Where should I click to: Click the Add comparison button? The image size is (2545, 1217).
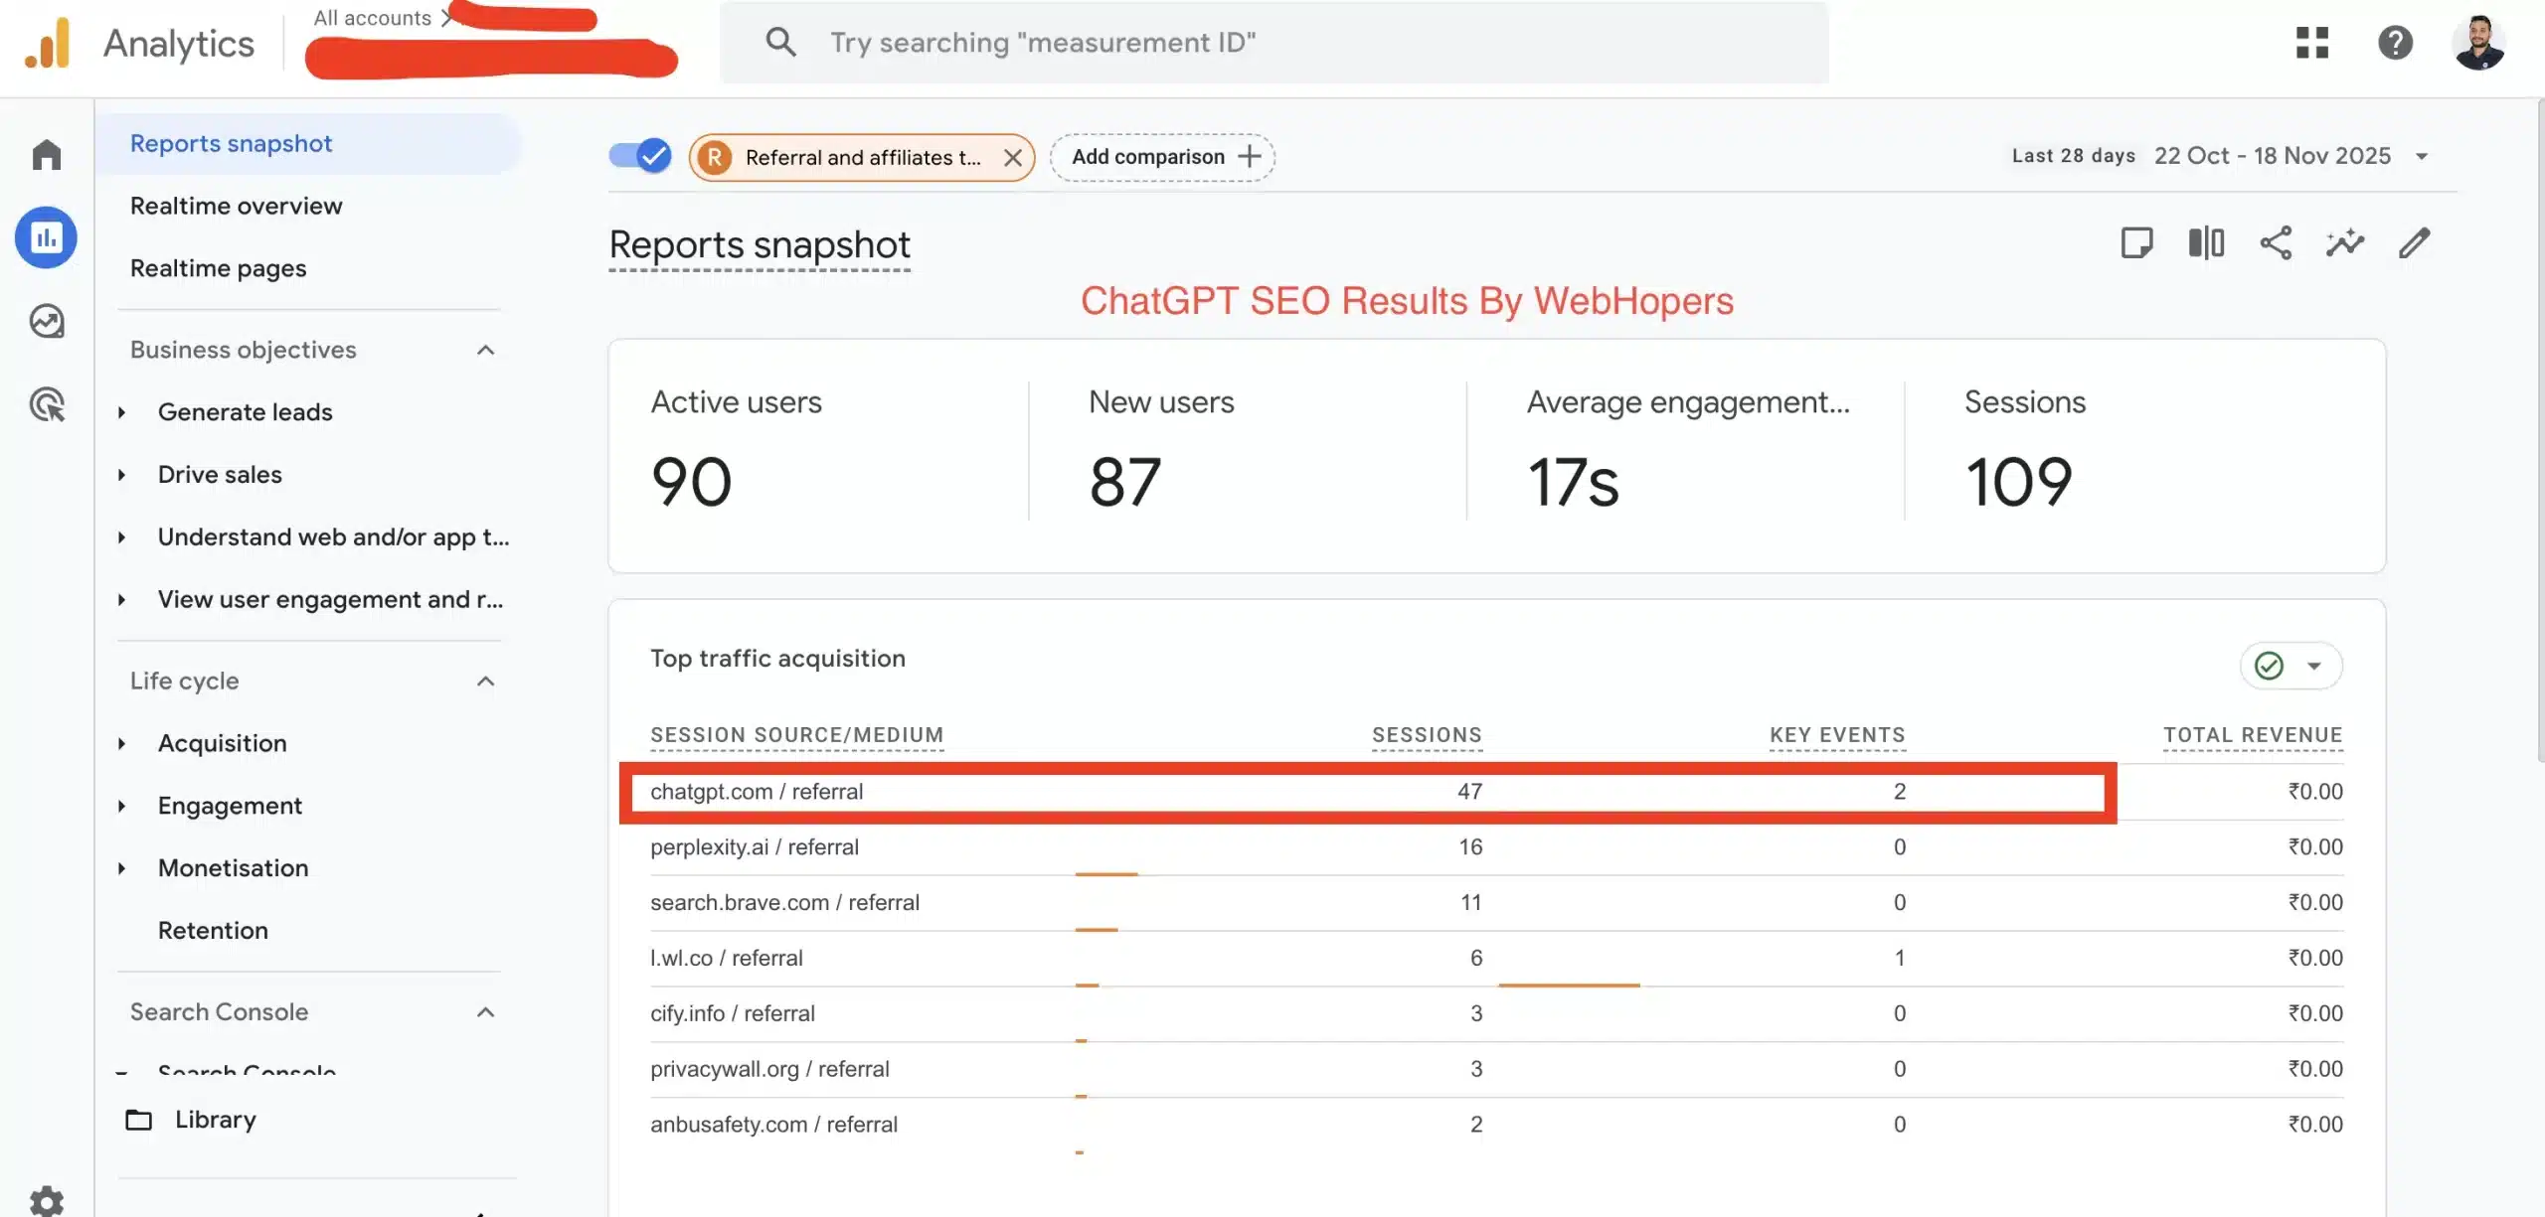coord(1162,156)
